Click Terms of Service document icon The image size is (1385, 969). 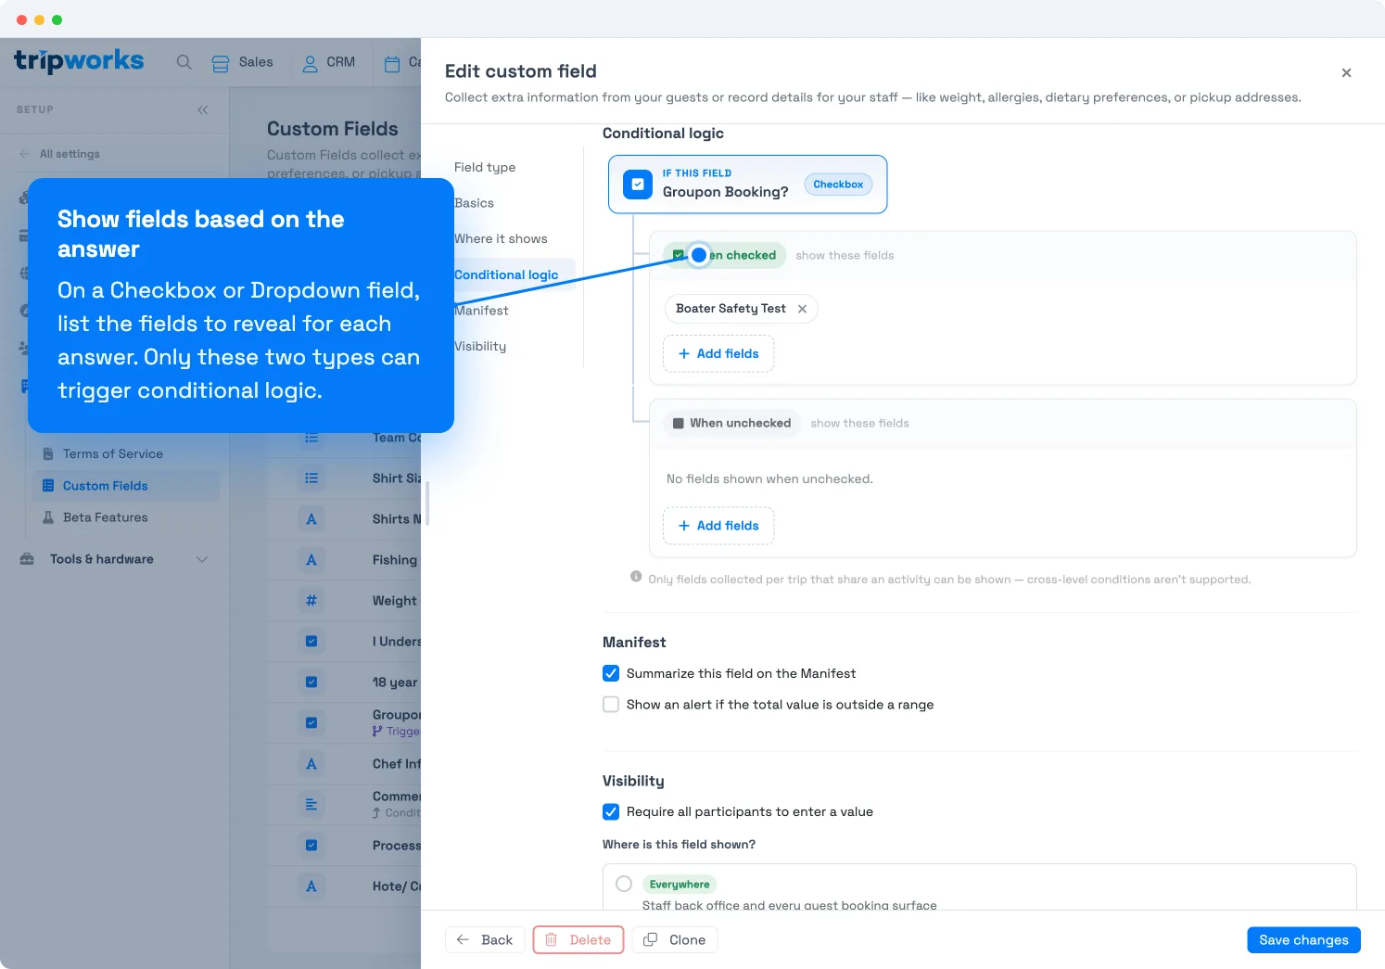(x=48, y=453)
